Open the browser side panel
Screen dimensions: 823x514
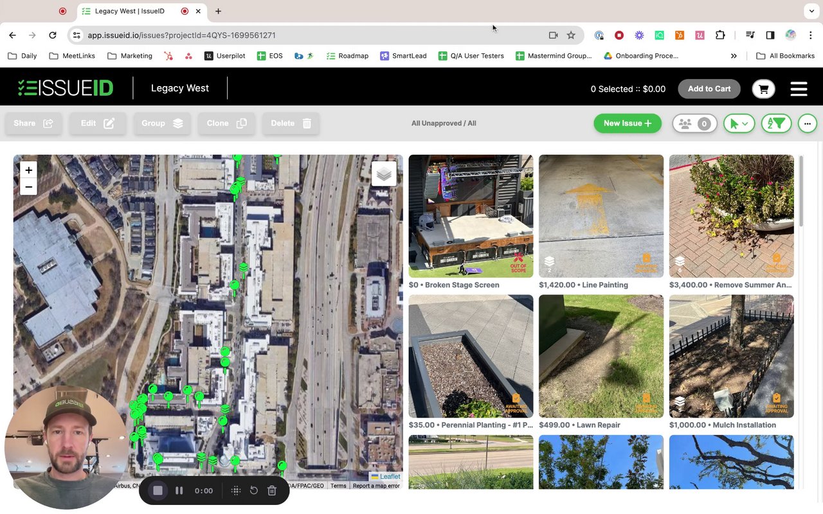coord(770,35)
